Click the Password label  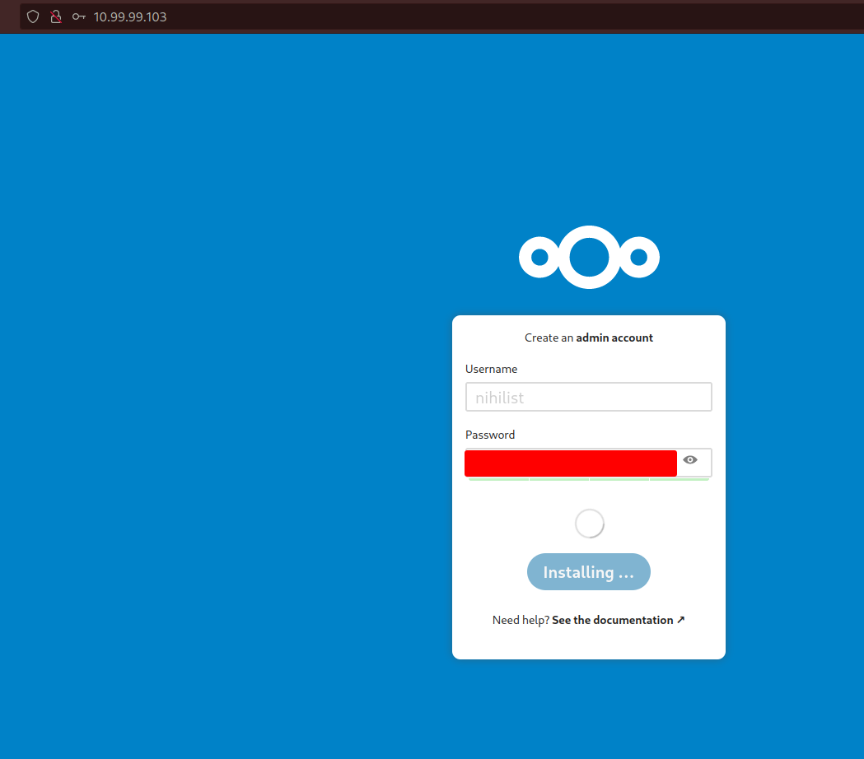[x=490, y=435]
